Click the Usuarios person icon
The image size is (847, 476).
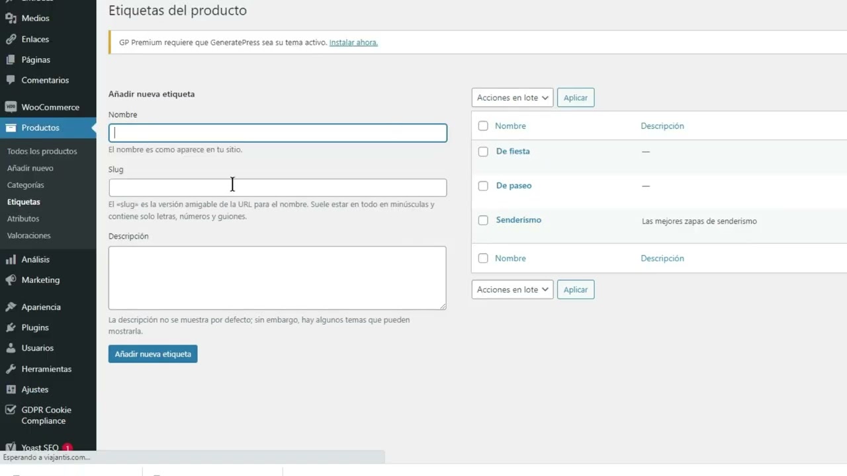tap(11, 348)
